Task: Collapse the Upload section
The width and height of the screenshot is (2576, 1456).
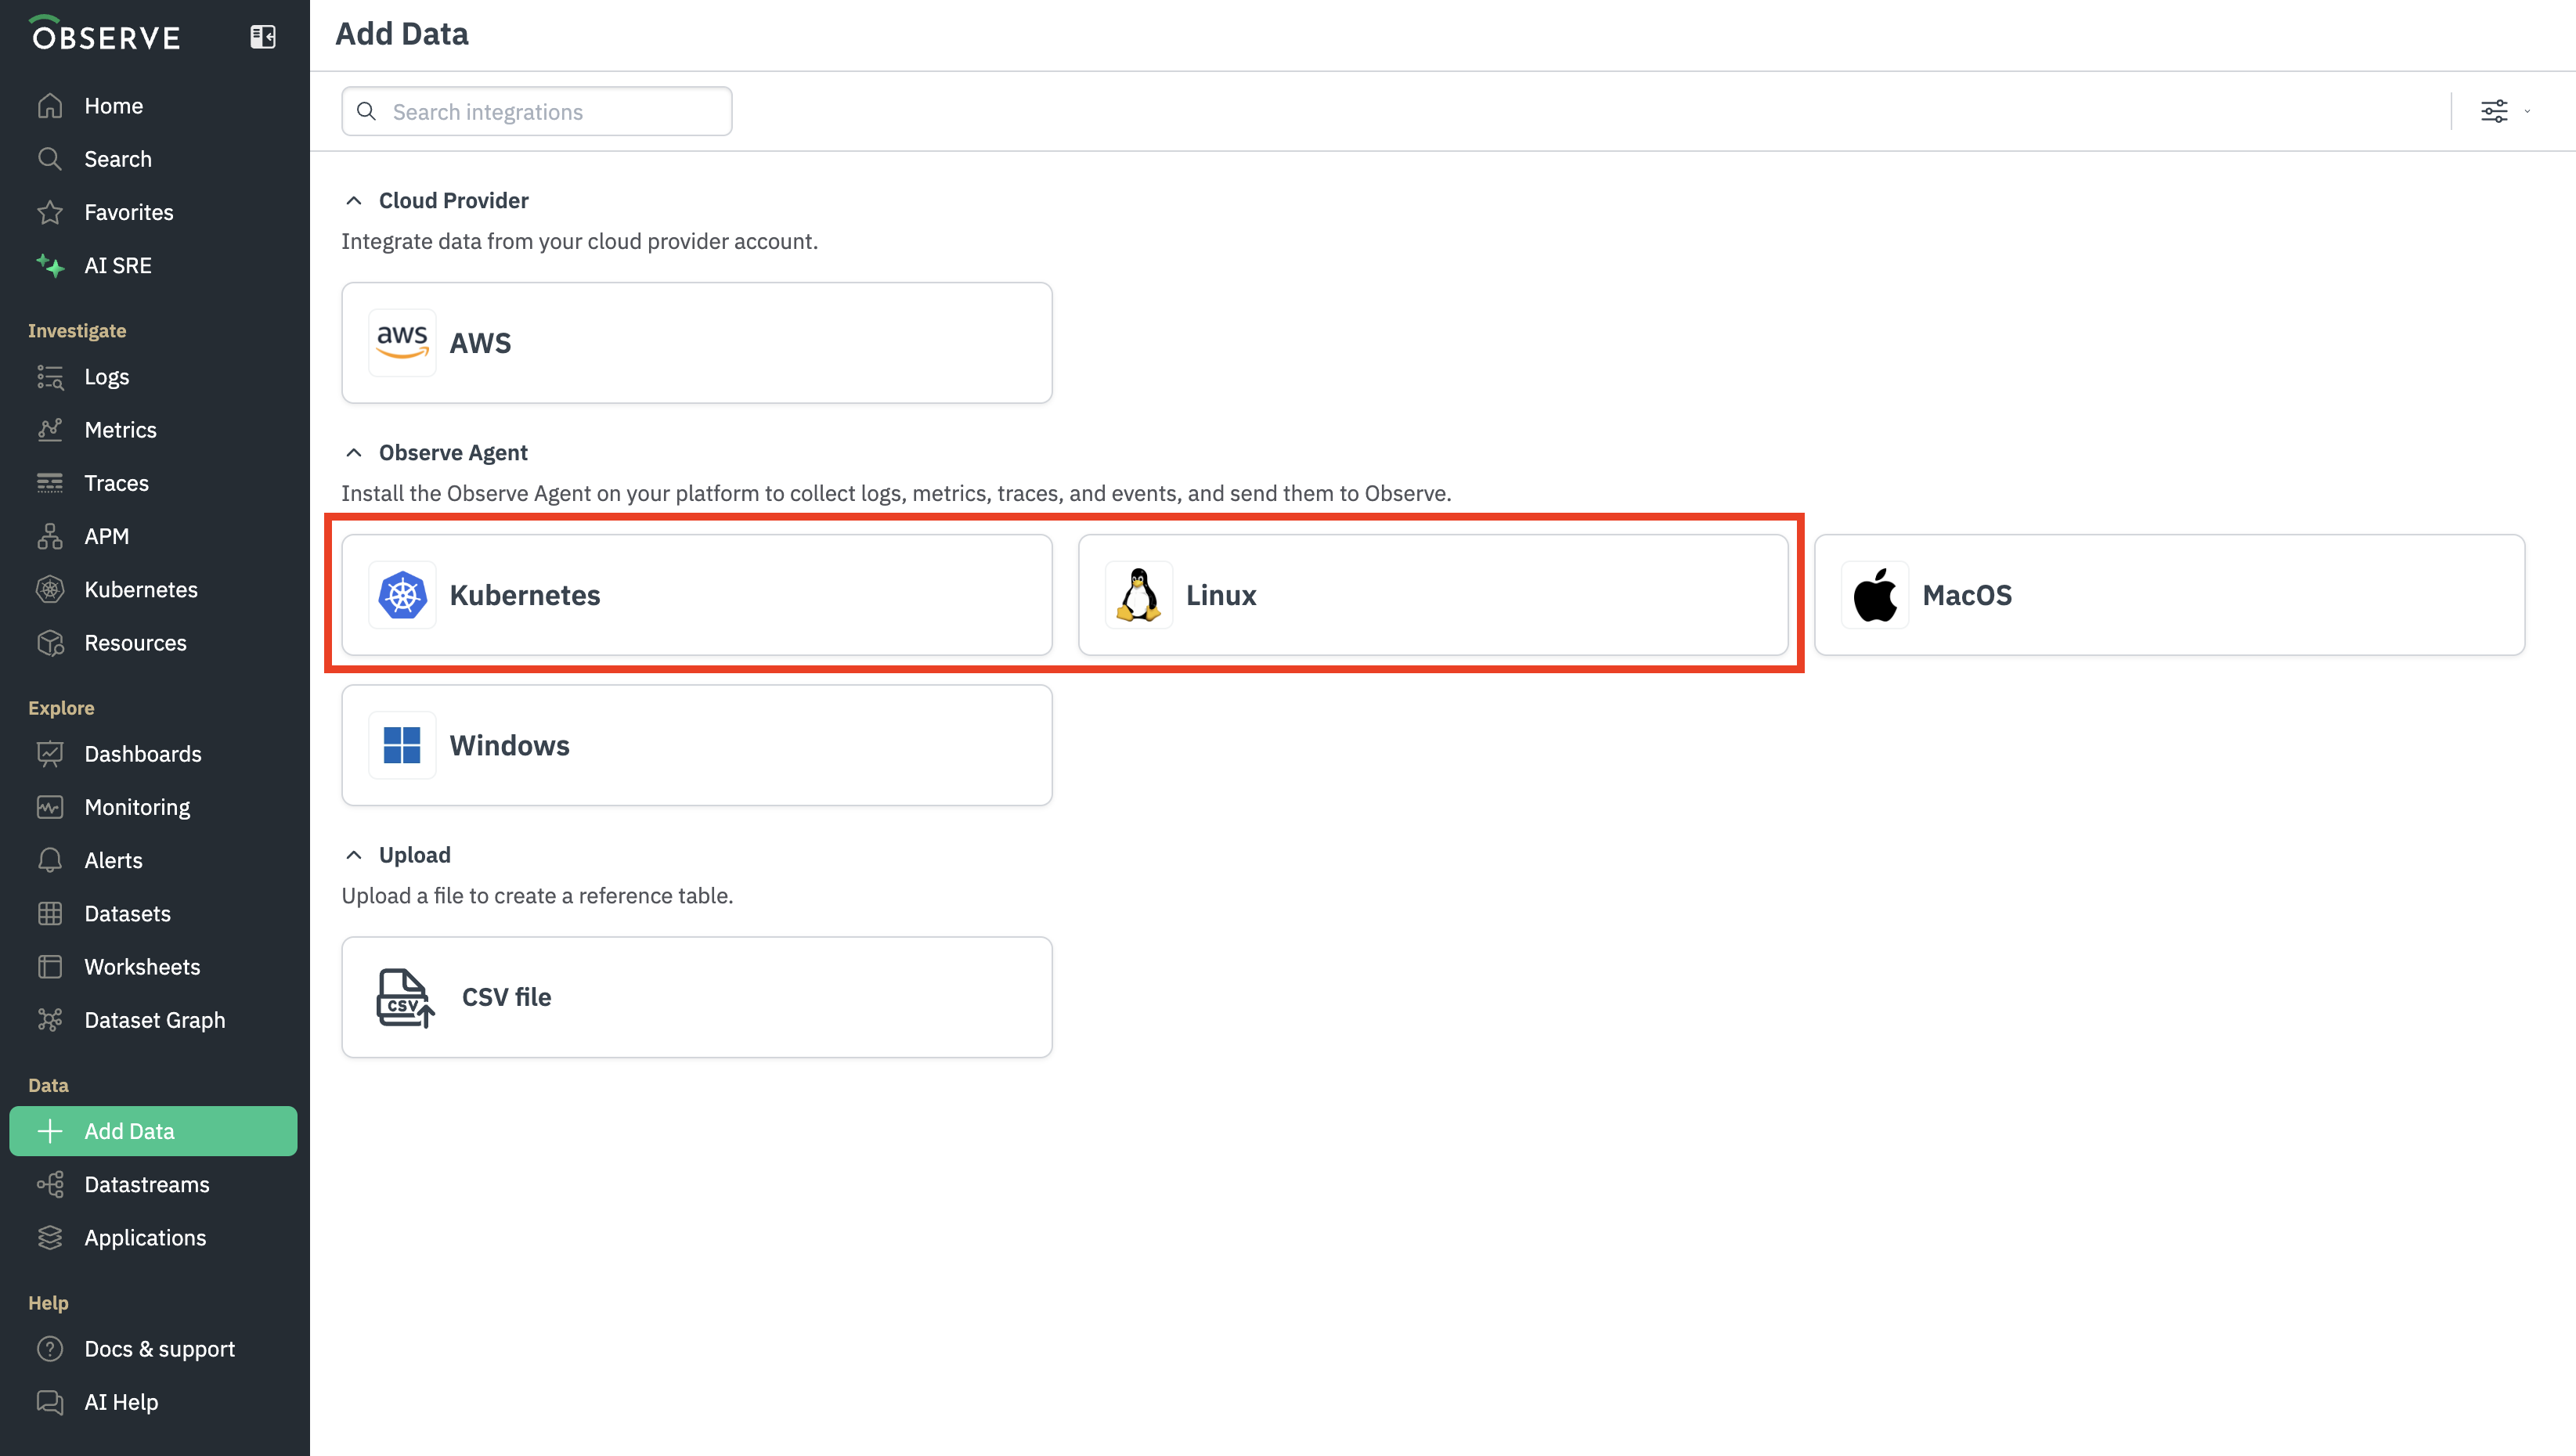Action: 354,855
